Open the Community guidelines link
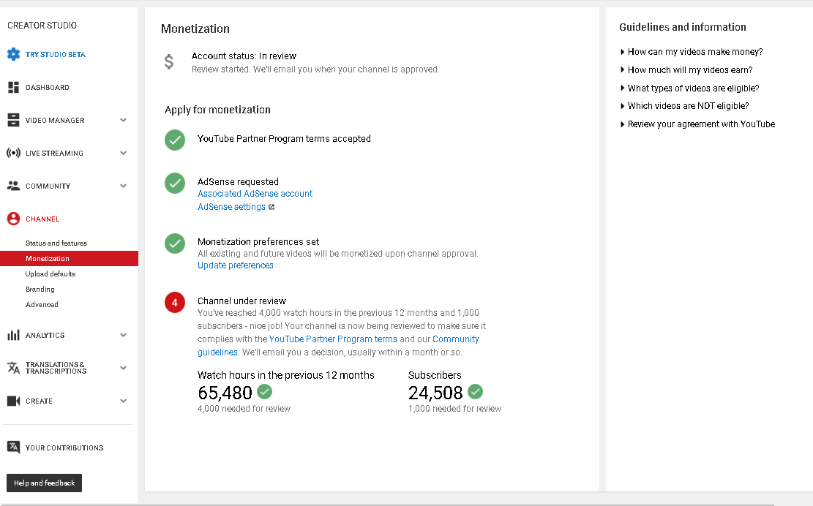This screenshot has height=506, width=813. 338,345
